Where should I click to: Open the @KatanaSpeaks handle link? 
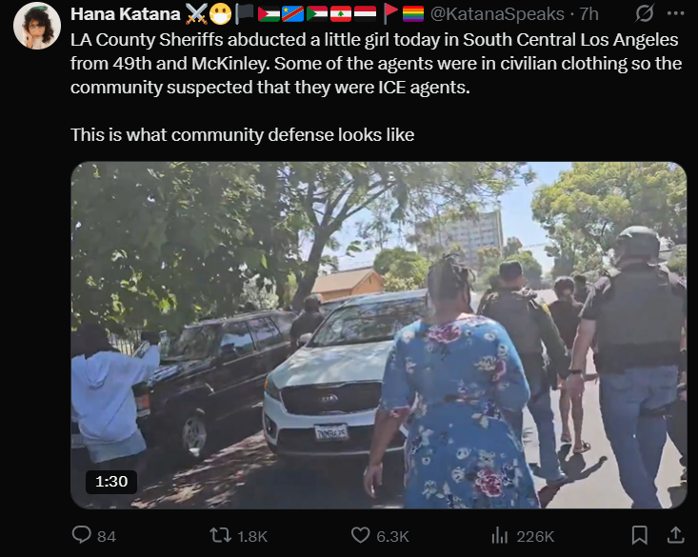coord(497,14)
